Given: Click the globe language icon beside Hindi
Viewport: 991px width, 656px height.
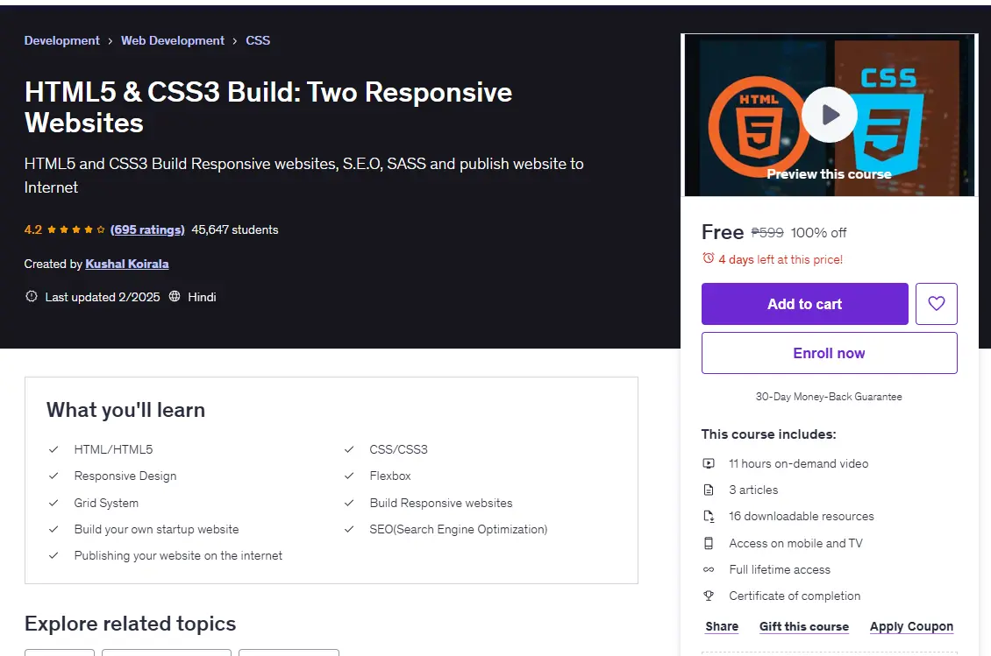Looking at the screenshot, I should (175, 296).
